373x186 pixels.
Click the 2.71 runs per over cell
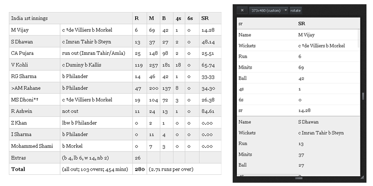pyautogui.click(x=184, y=169)
